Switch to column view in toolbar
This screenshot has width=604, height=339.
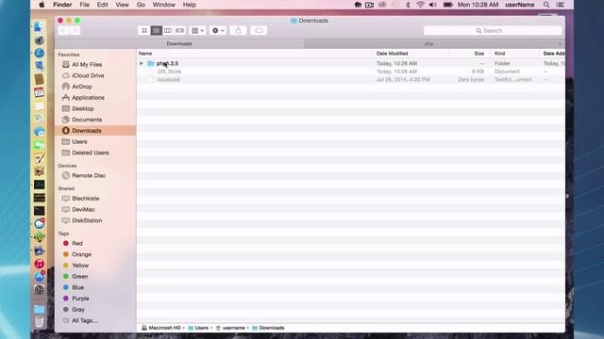pos(168,30)
